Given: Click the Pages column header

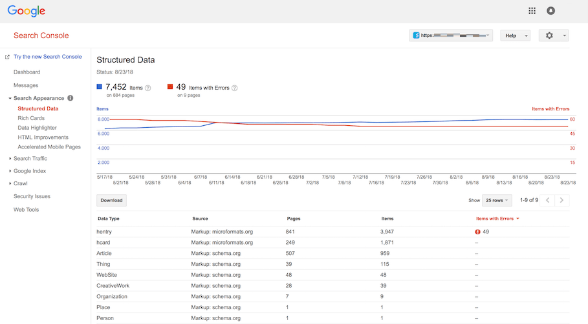Looking at the screenshot, I should [294, 219].
